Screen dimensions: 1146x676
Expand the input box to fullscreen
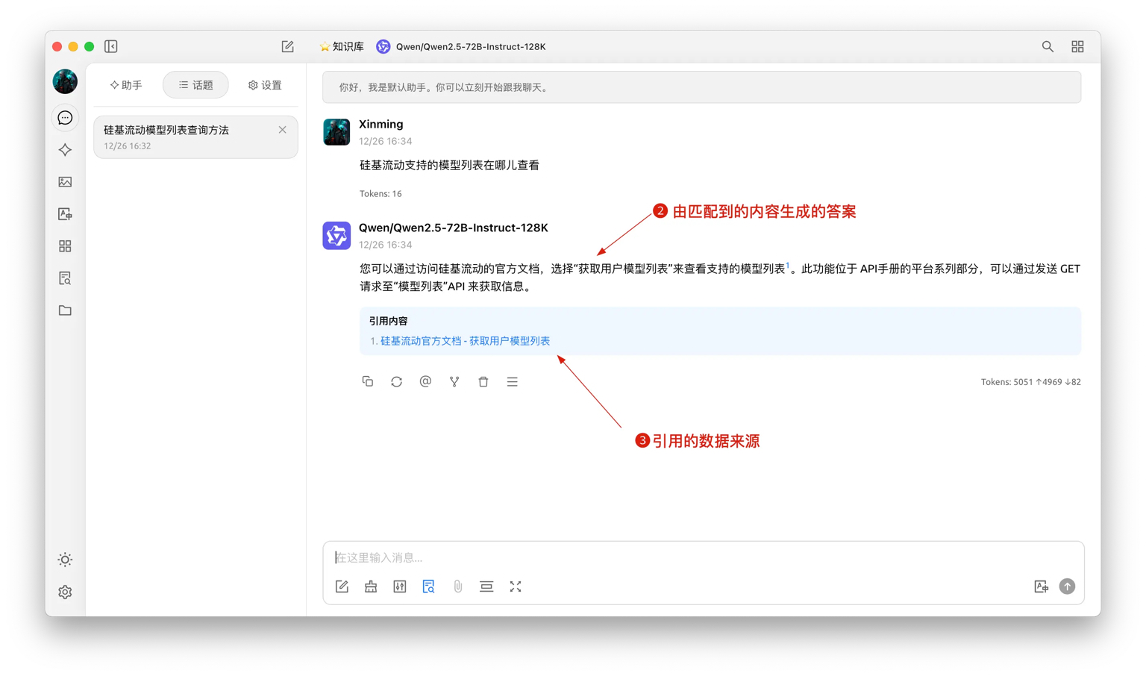point(516,586)
